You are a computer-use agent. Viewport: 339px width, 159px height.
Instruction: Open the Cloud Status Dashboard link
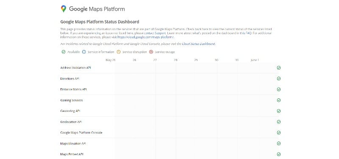pos(198,44)
